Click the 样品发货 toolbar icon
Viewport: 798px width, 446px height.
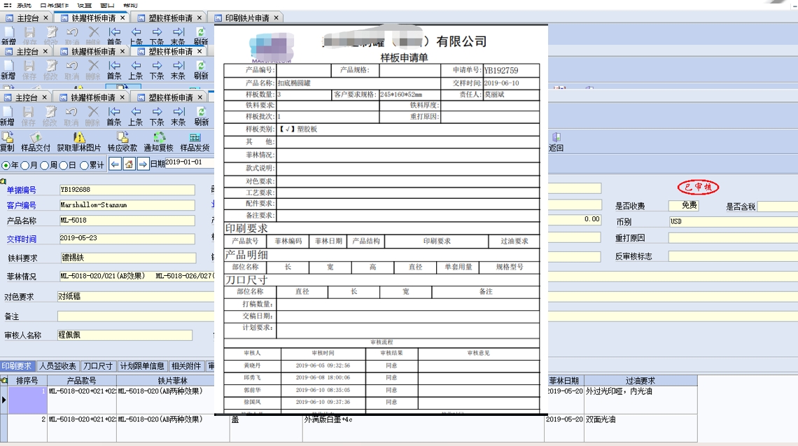[x=195, y=137]
